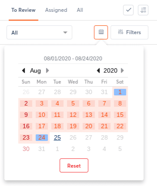Toggle the calendar date picker icon
The image size is (157, 186).
pos(101,32)
